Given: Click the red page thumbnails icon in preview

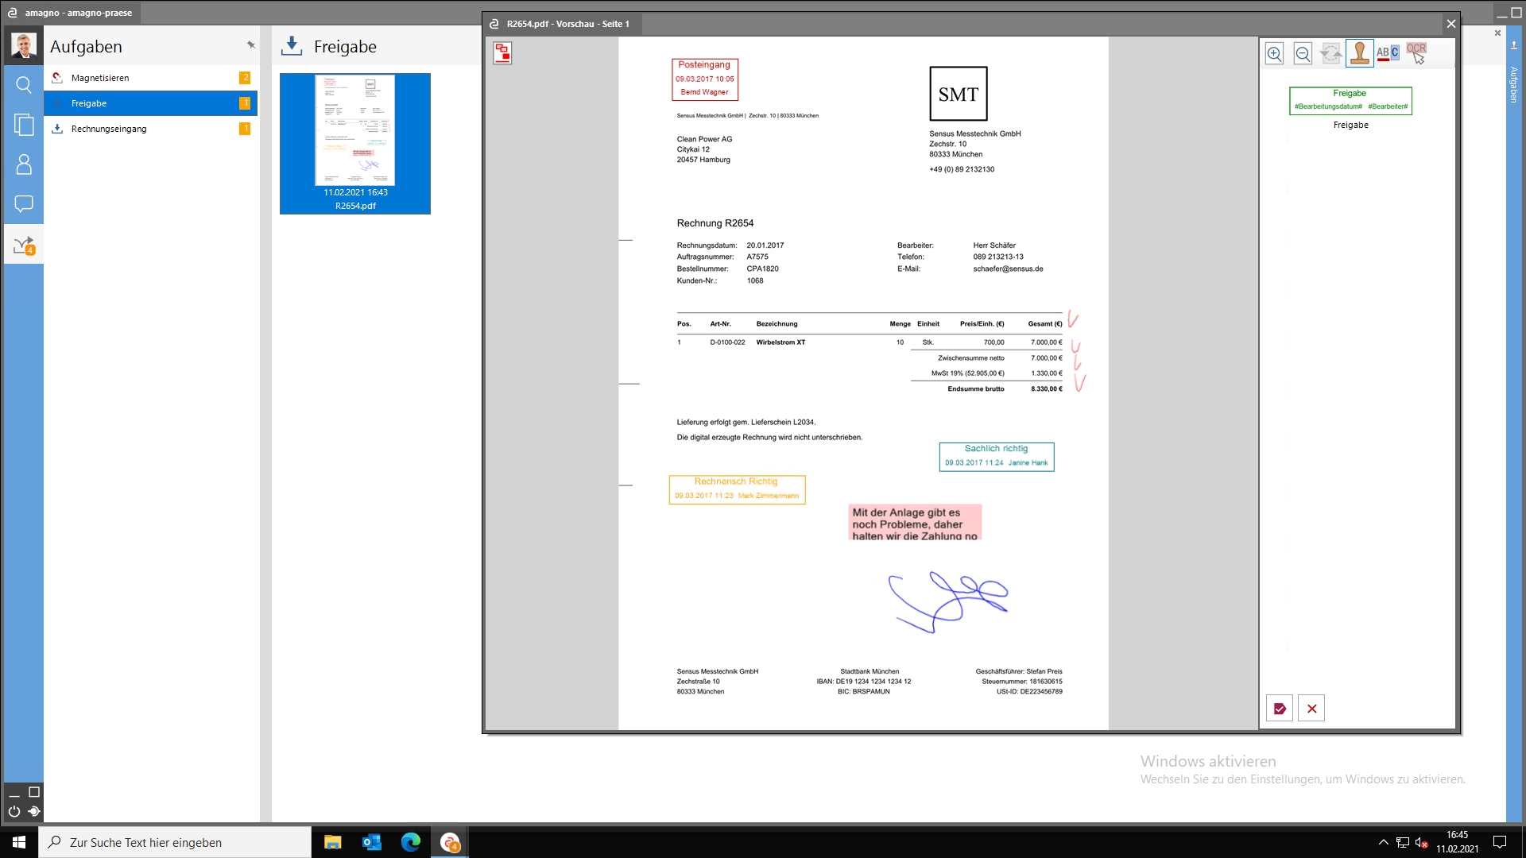Looking at the screenshot, I should (502, 53).
